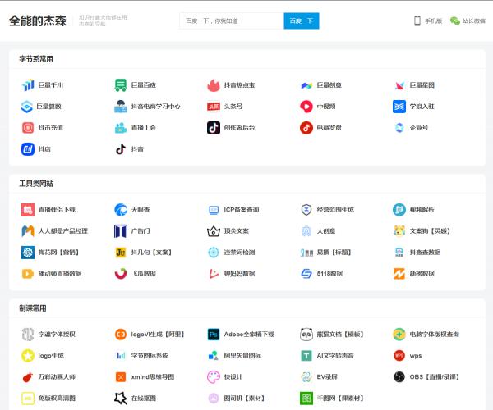
Task: Click the Photoshop Adobe全家桶下载 icon
Action: click(214, 334)
